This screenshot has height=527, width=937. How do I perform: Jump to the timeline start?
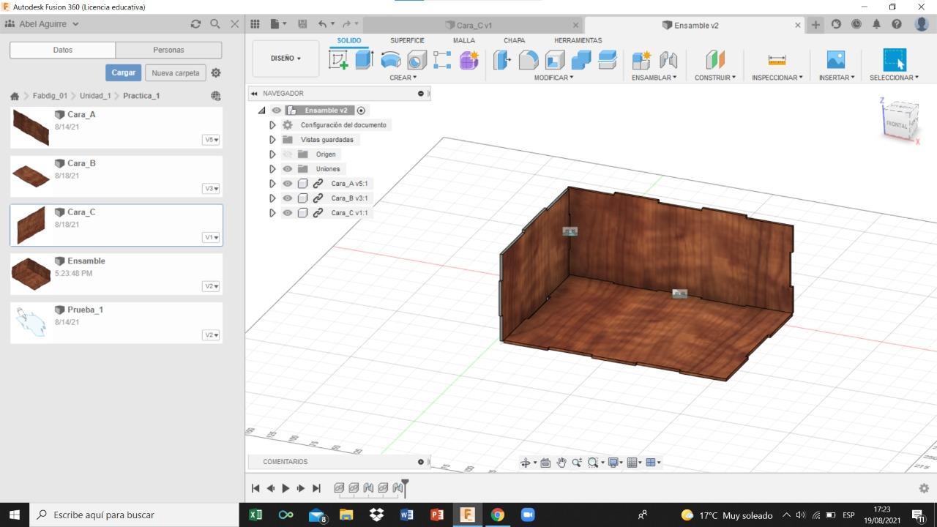tap(255, 488)
